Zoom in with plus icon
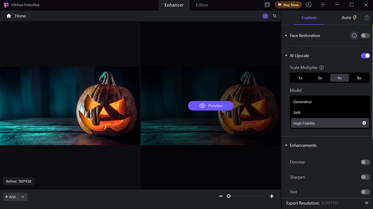 pos(272,196)
